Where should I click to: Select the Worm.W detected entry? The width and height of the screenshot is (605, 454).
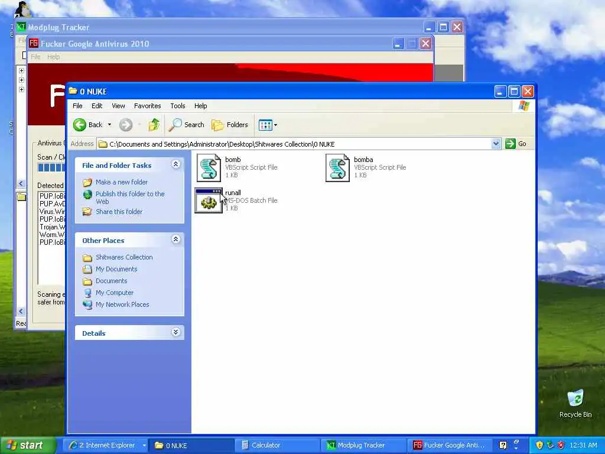pos(52,235)
